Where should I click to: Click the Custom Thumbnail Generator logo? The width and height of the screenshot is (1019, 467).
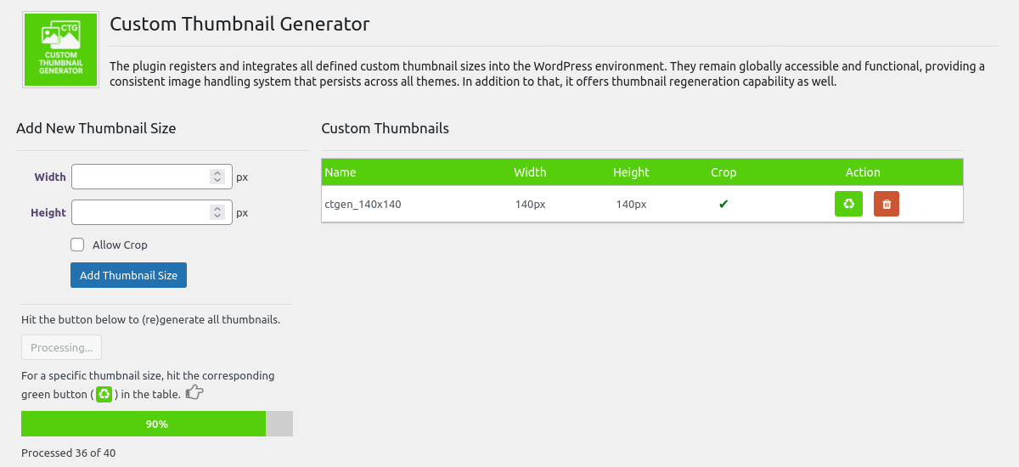[59, 49]
